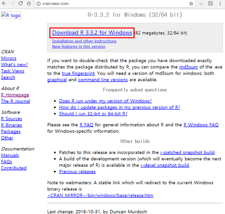Open the browser home page icon
The height and width of the screenshot is (214, 225).
tap(29, 3)
